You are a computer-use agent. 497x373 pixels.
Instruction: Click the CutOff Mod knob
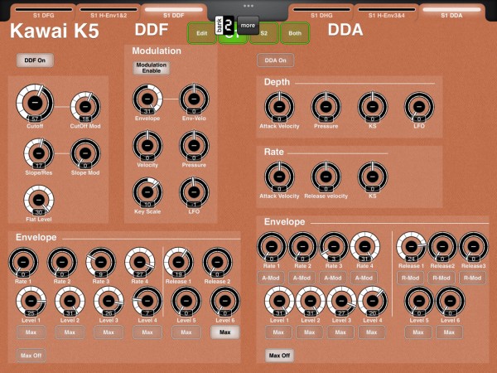pyautogui.click(x=85, y=107)
